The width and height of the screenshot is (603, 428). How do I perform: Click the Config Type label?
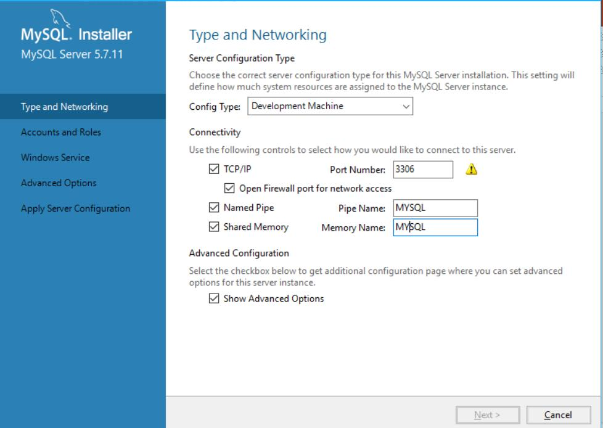click(x=215, y=107)
